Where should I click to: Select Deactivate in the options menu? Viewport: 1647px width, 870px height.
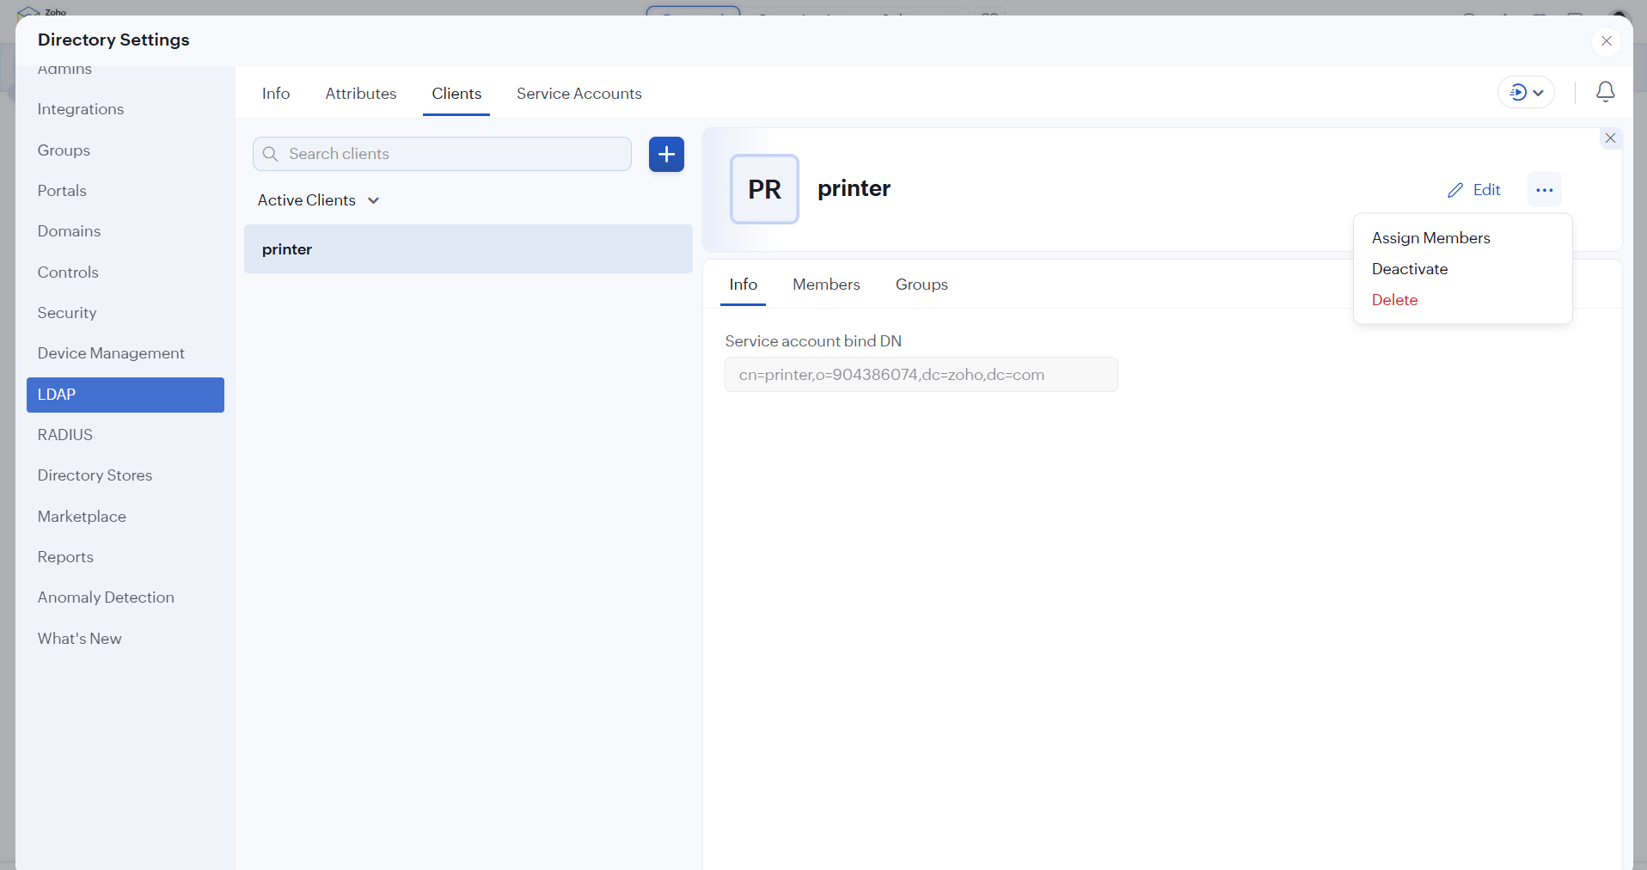[x=1409, y=269]
